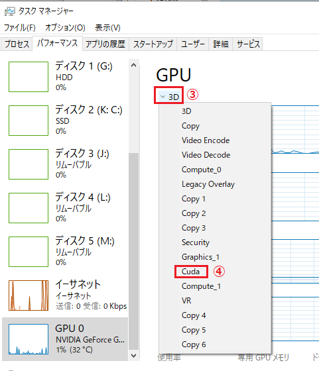
Task: Click the Task Manager title bar icon
Action: 10,11
